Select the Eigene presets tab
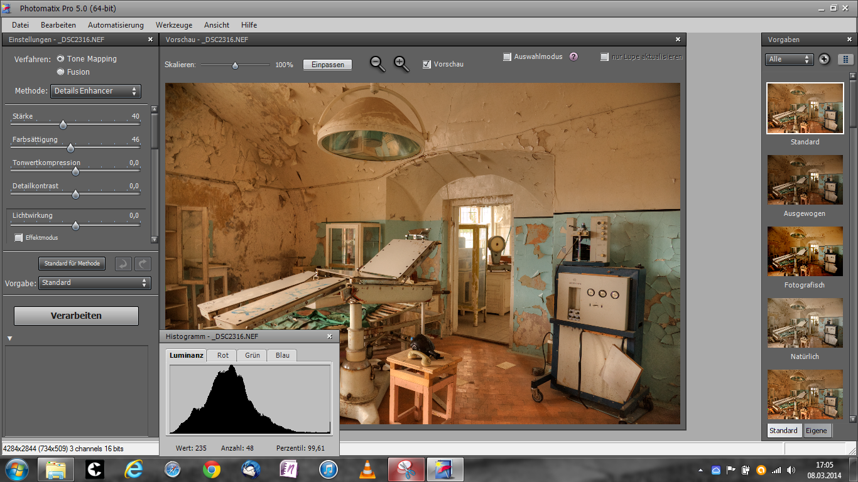 coord(817,431)
